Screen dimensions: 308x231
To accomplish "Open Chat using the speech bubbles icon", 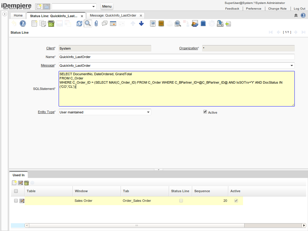I will (x=105, y=23).
